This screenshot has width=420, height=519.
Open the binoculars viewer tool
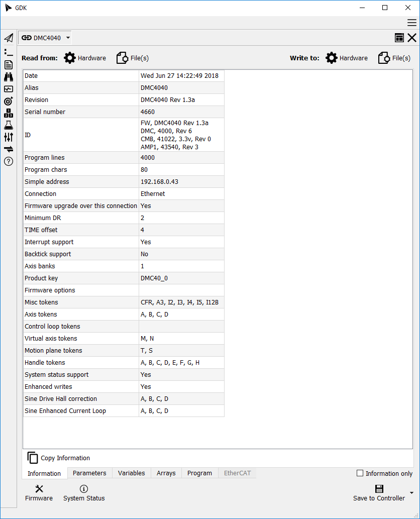[9, 77]
